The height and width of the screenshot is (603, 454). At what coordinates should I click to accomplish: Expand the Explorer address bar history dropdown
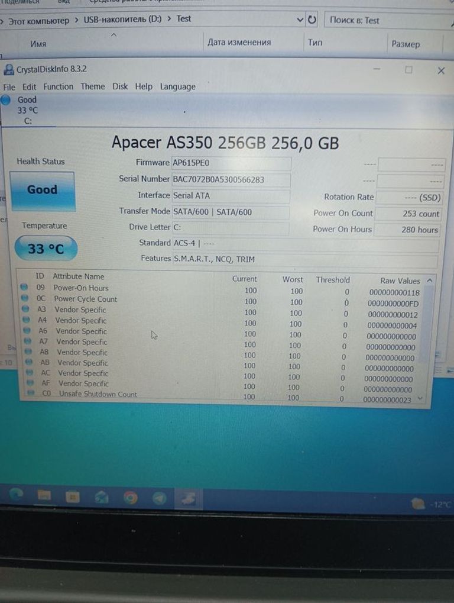(x=300, y=20)
